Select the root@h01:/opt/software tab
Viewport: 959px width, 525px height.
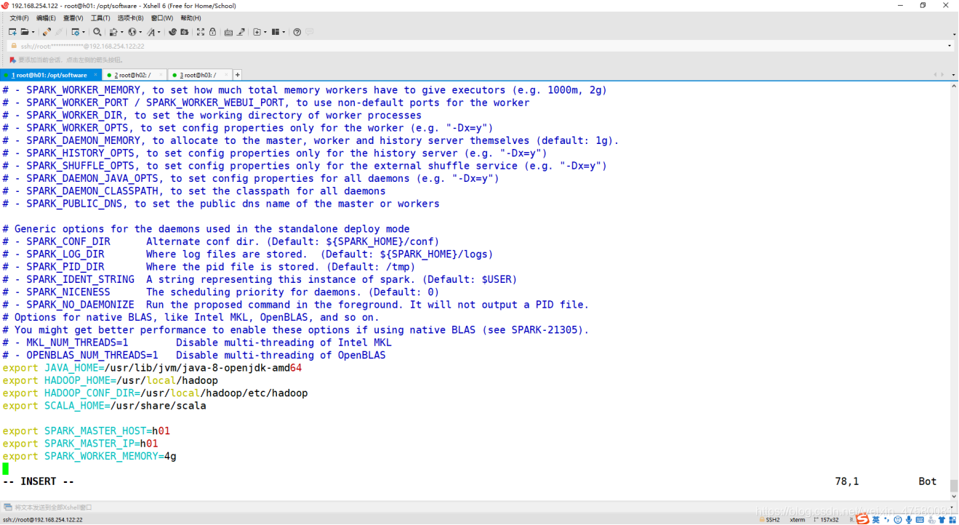point(49,75)
